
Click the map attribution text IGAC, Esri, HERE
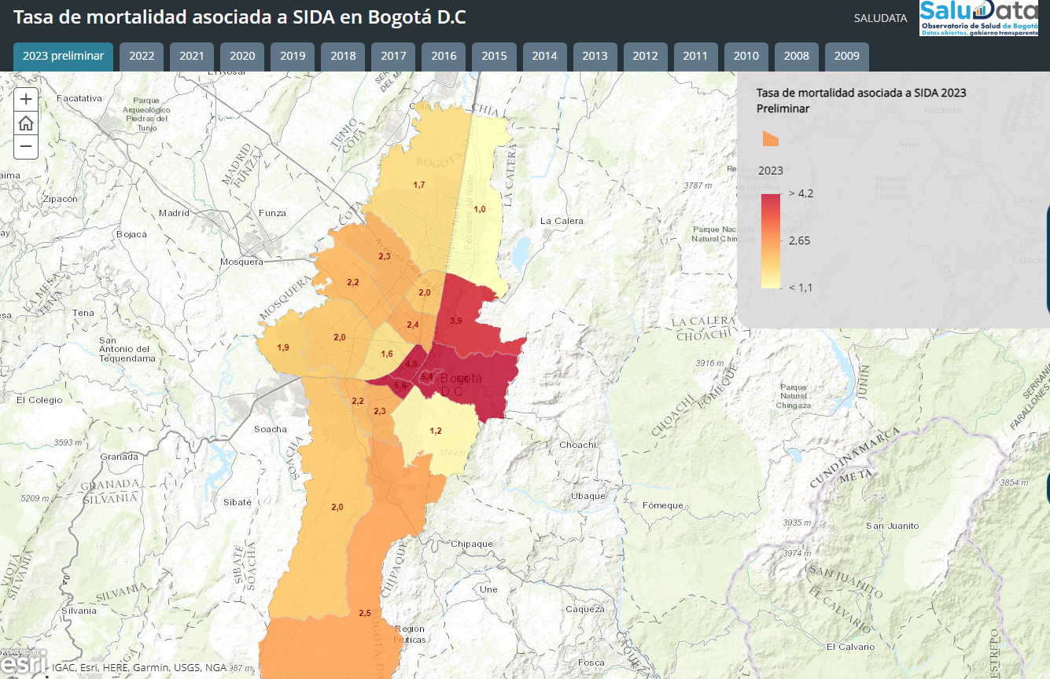coord(139,668)
